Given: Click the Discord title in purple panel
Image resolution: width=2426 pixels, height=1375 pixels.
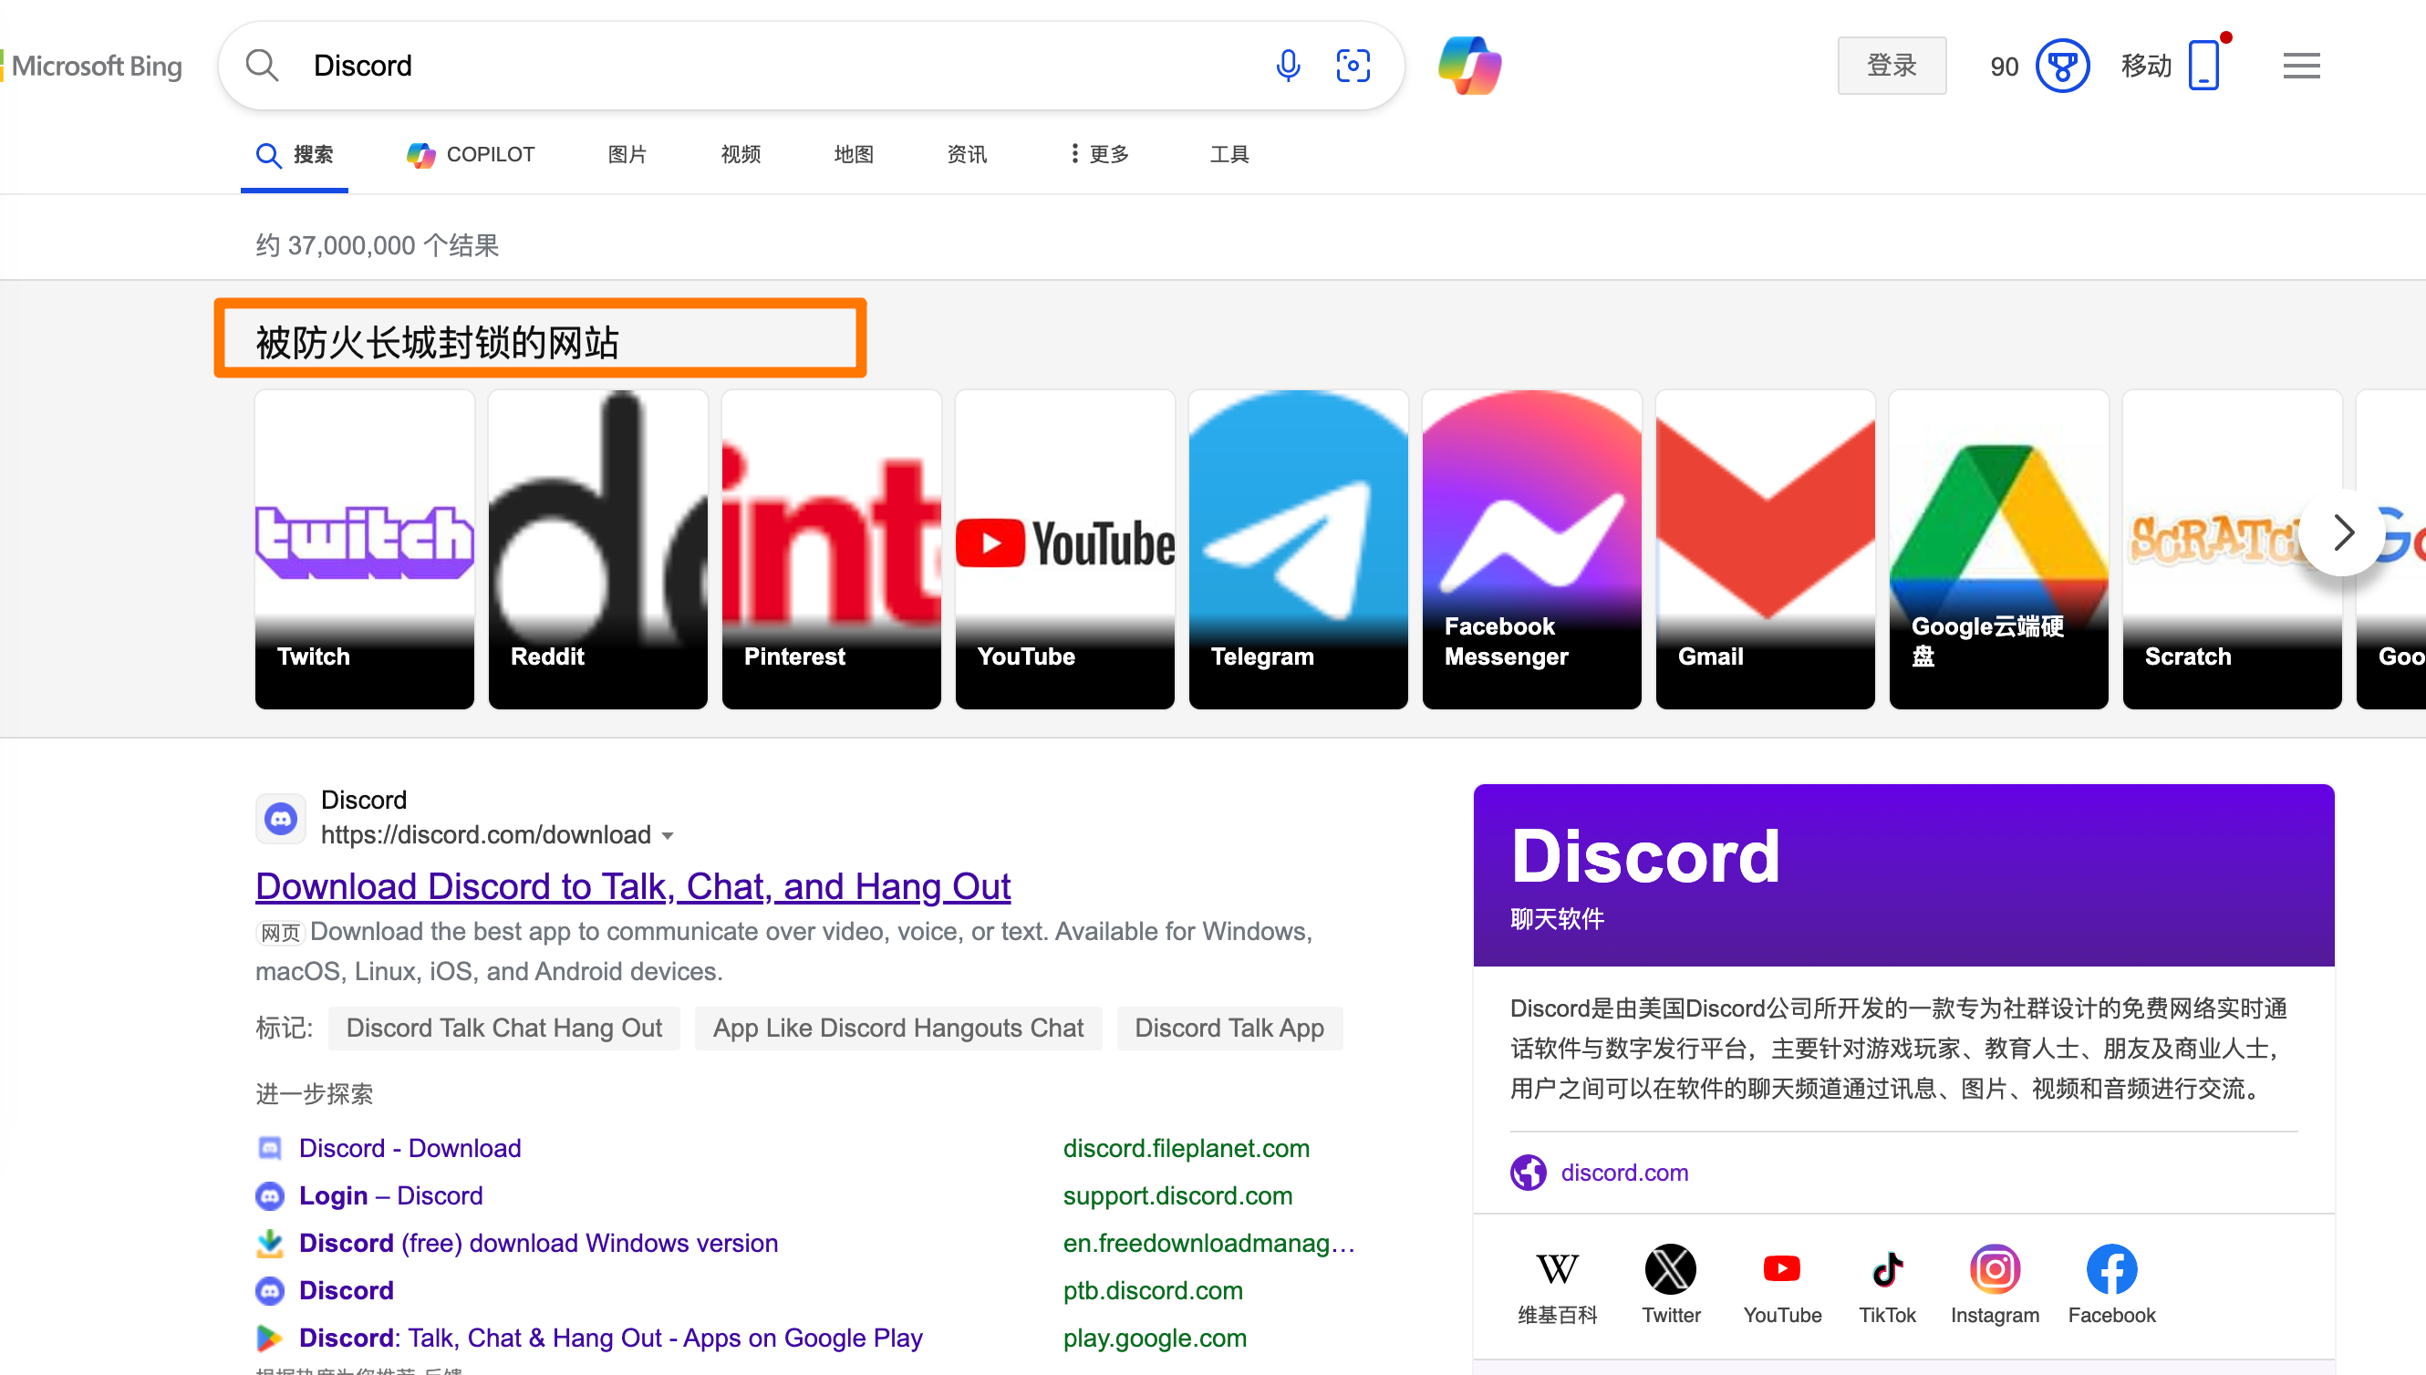Looking at the screenshot, I should point(1644,855).
